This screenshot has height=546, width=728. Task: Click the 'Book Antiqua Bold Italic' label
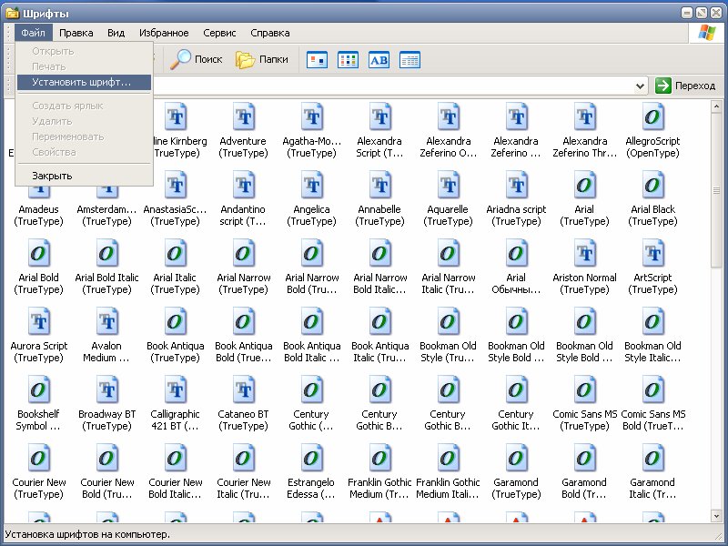click(311, 352)
